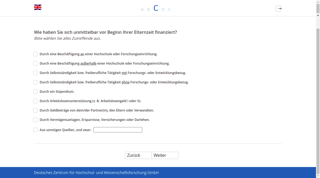Click the scrollbar up arrow
This screenshot has height=178, width=320.
318,15
